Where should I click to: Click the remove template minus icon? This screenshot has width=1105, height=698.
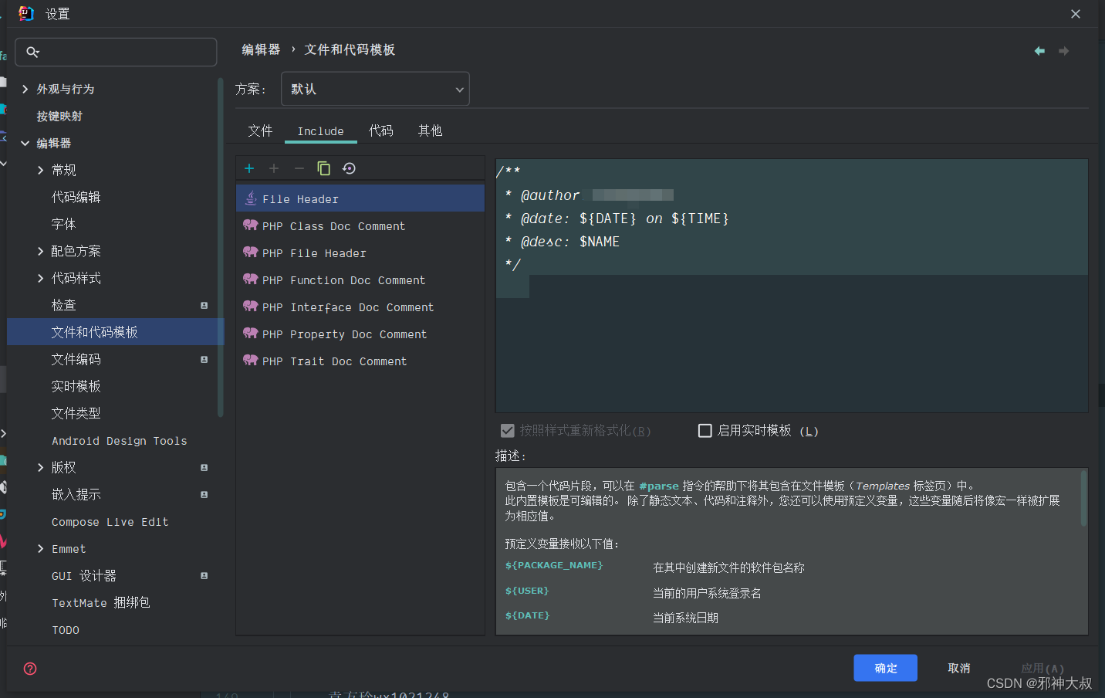pos(299,168)
